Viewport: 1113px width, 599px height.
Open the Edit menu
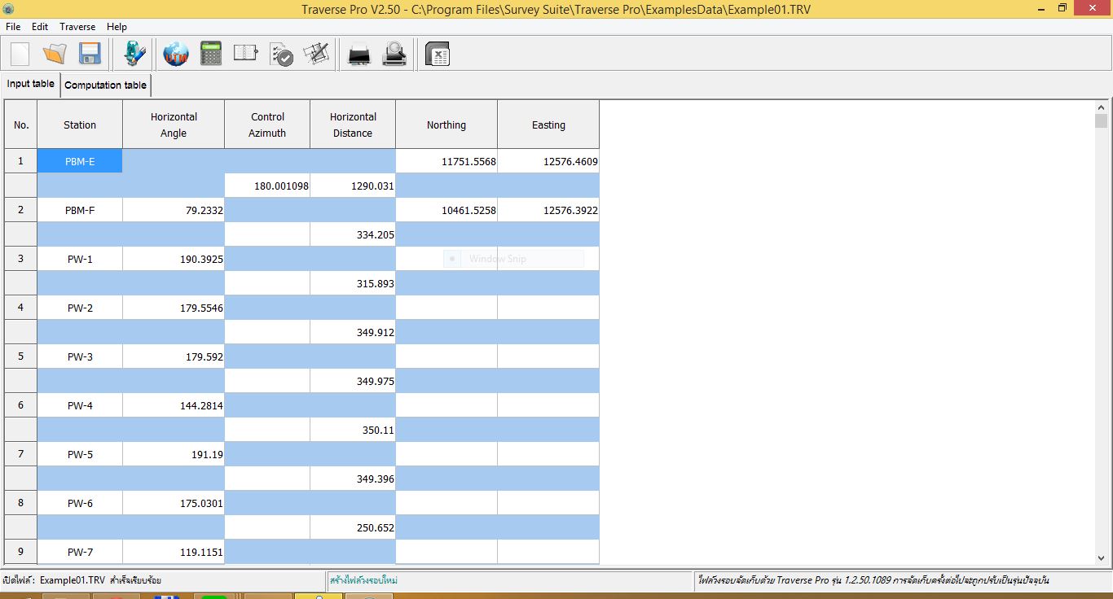(39, 26)
